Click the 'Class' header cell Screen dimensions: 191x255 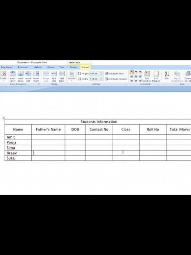[126, 129]
